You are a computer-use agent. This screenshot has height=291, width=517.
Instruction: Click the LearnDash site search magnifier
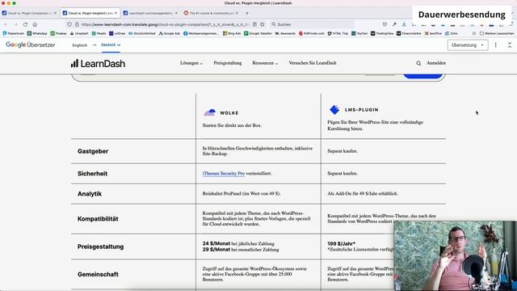(x=418, y=63)
